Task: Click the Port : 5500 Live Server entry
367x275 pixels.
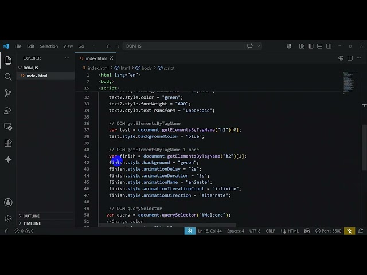Action: [x=329, y=231]
